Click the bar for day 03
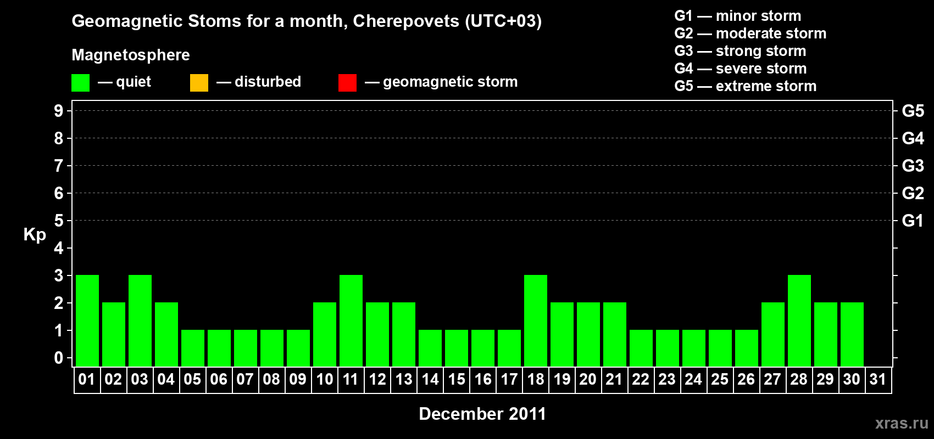Image resolution: width=934 pixels, height=439 pixels. (x=140, y=320)
